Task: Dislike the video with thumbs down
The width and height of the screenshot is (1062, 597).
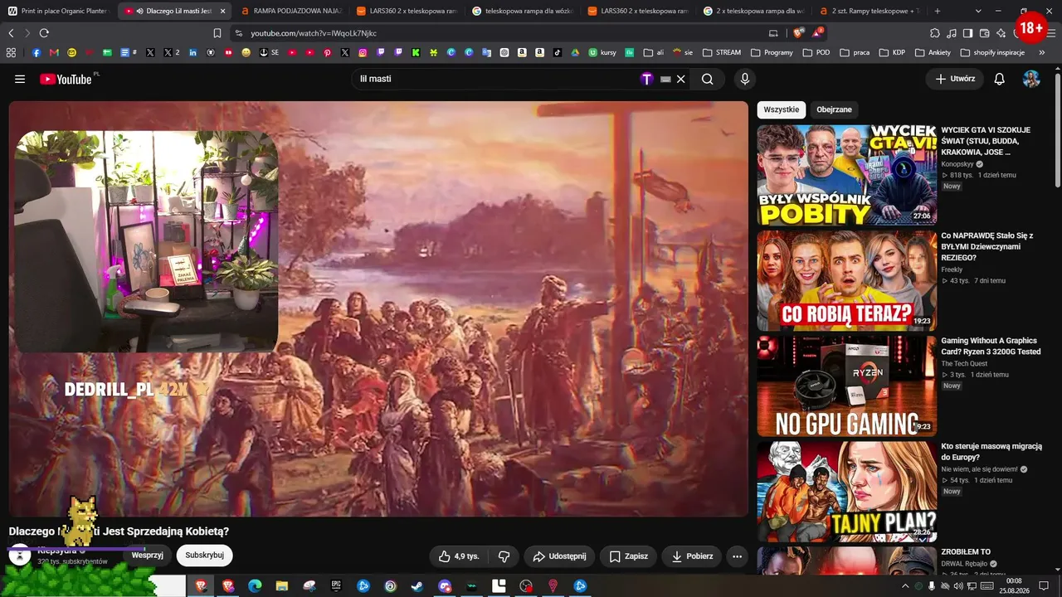Action: pos(504,556)
